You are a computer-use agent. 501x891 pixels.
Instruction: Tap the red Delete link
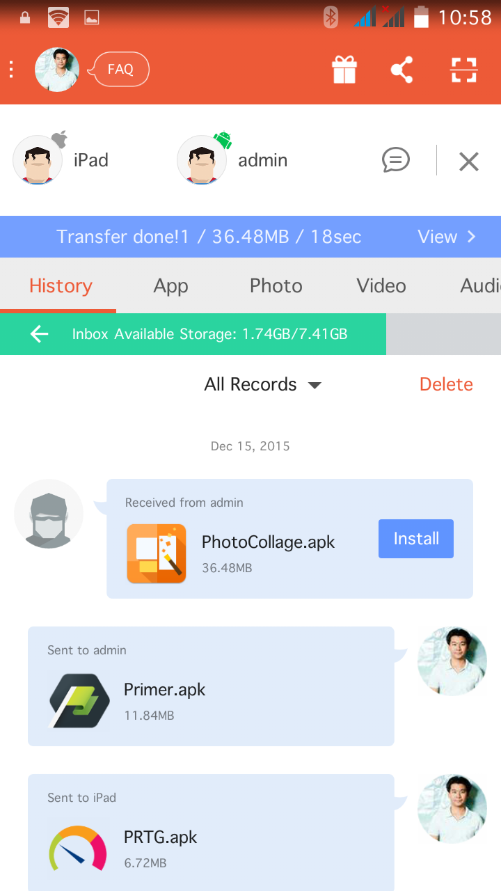pos(445,384)
